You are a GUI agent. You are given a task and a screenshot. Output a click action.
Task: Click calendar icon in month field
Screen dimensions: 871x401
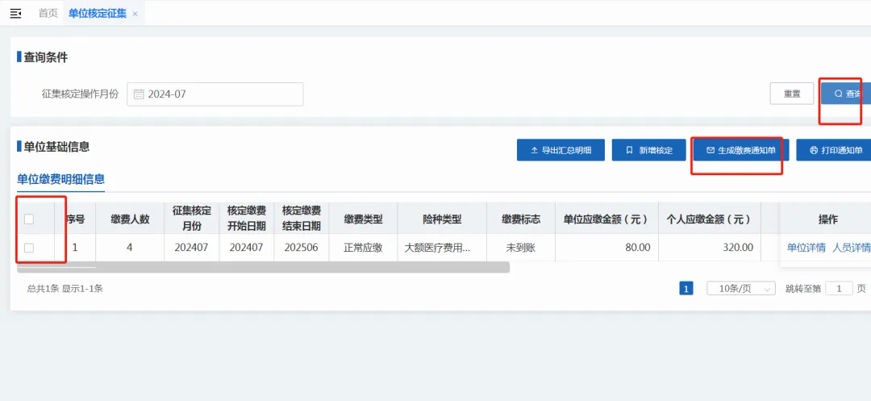(x=139, y=94)
